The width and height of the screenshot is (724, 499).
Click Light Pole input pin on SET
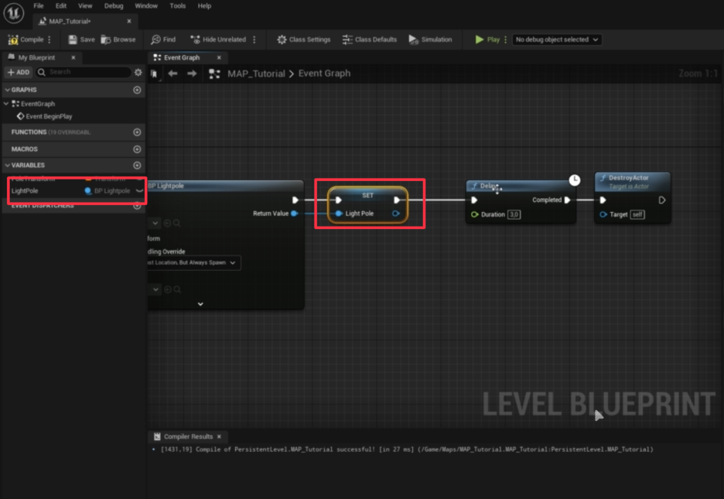(339, 214)
